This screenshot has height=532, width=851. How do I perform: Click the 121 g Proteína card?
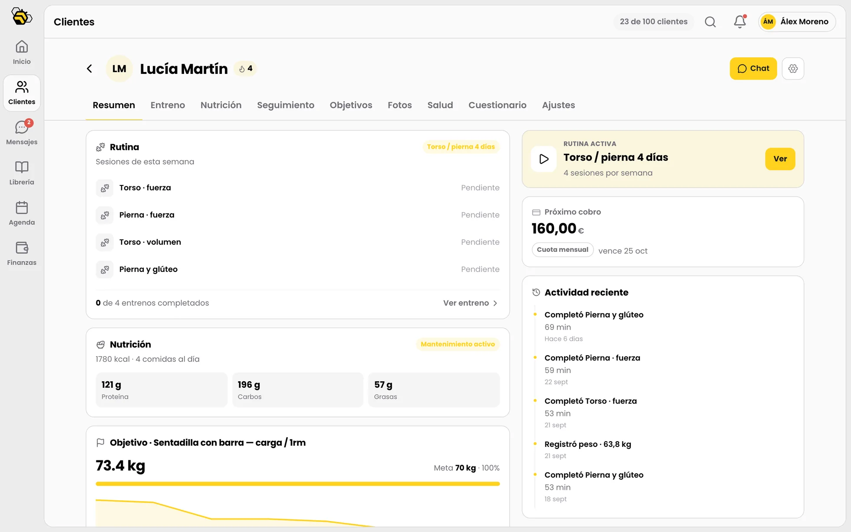(x=162, y=390)
